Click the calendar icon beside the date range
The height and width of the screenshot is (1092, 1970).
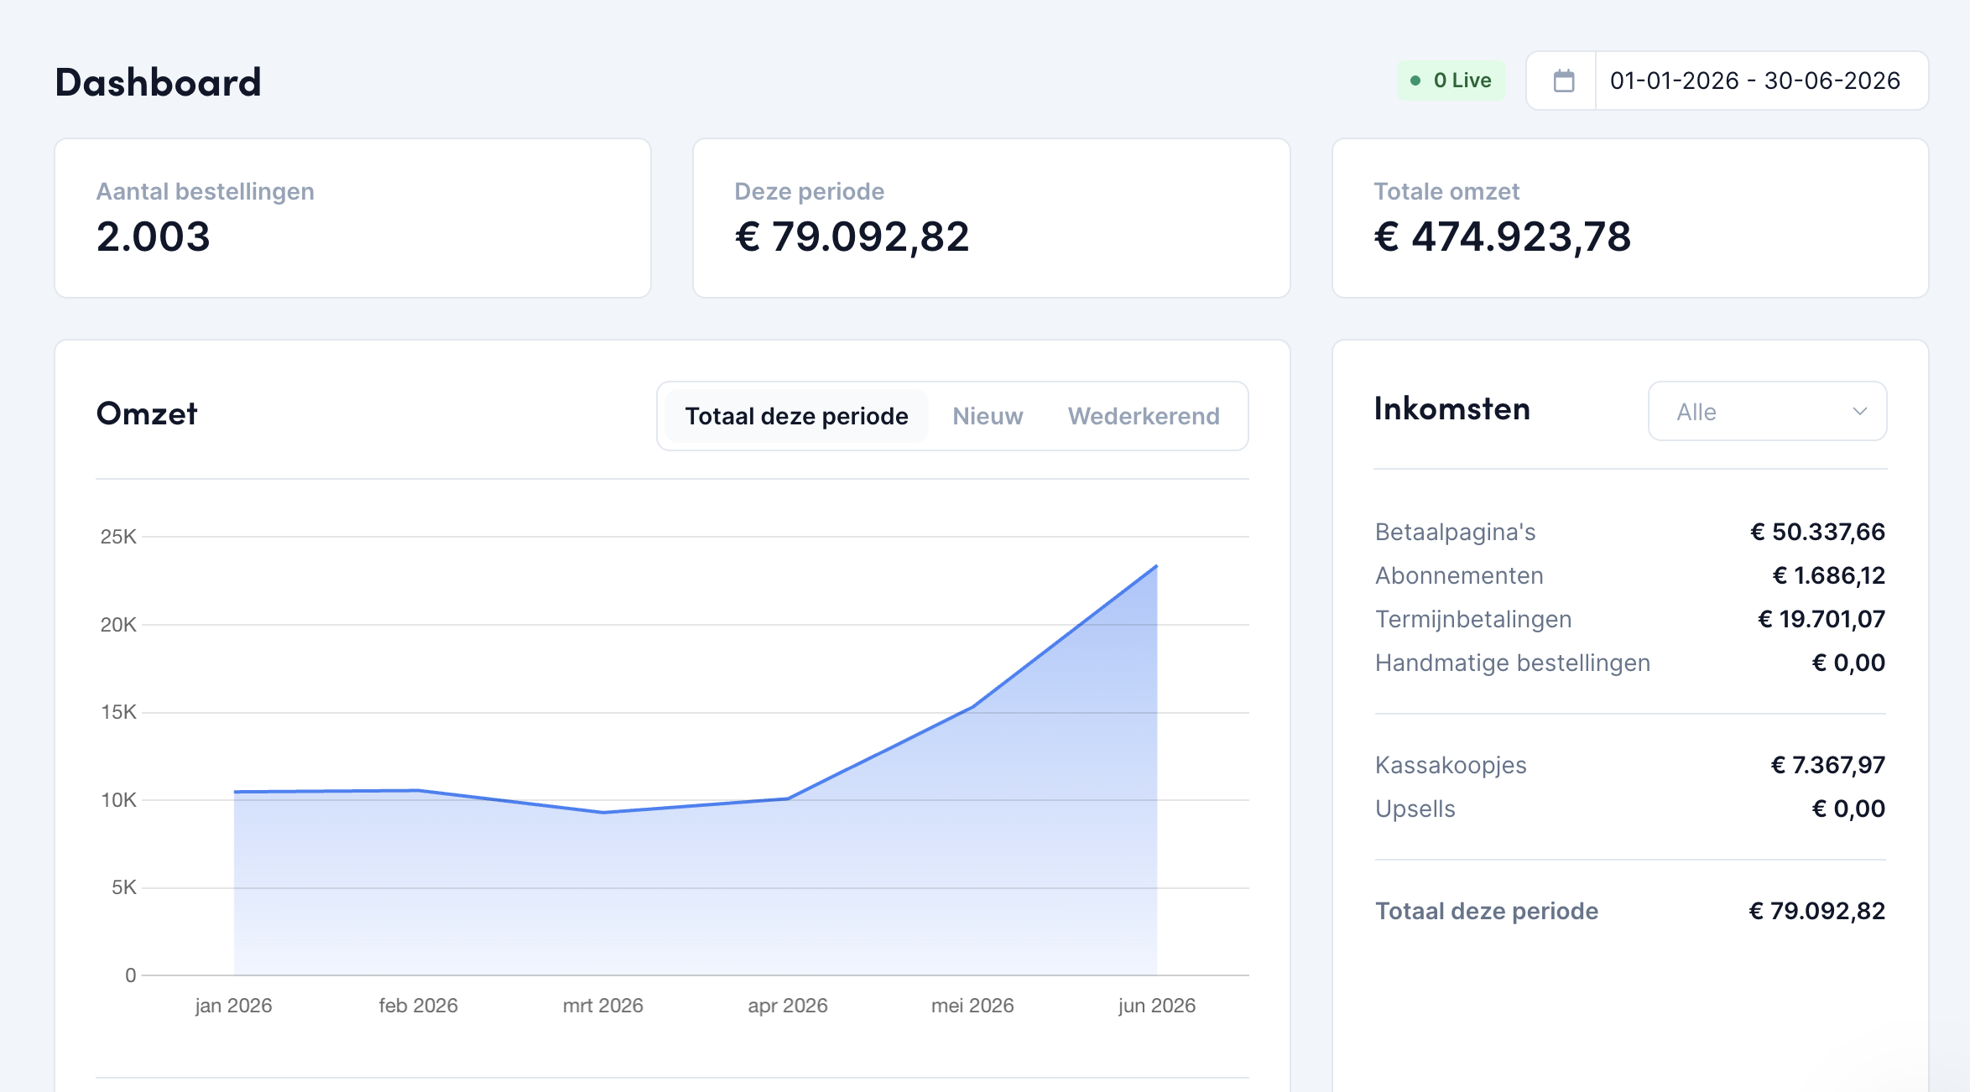[1563, 81]
